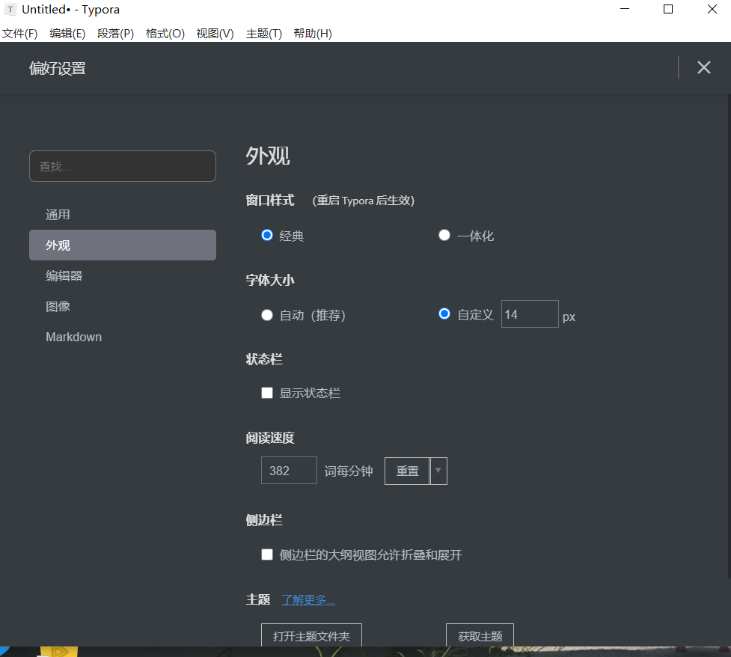This screenshot has width=731, height=657.
Task: Close the preferences panel with X icon
Action: 703,67
